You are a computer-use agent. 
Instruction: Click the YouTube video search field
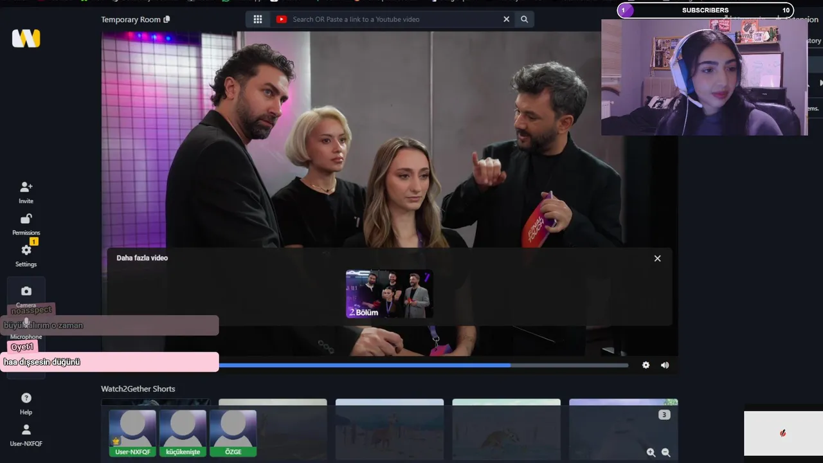click(394, 19)
